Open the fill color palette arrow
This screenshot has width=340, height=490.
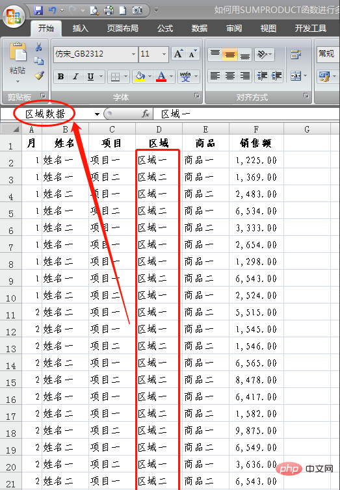(150, 76)
